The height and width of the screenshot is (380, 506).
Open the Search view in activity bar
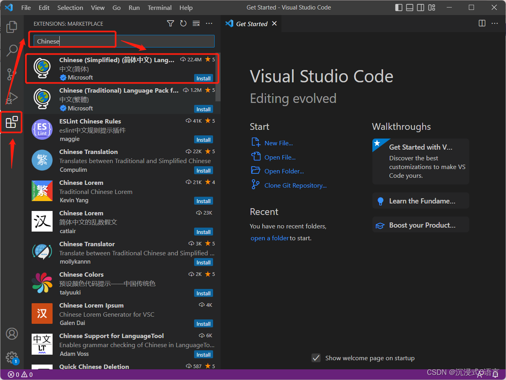pyautogui.click(x=12, y=50)
